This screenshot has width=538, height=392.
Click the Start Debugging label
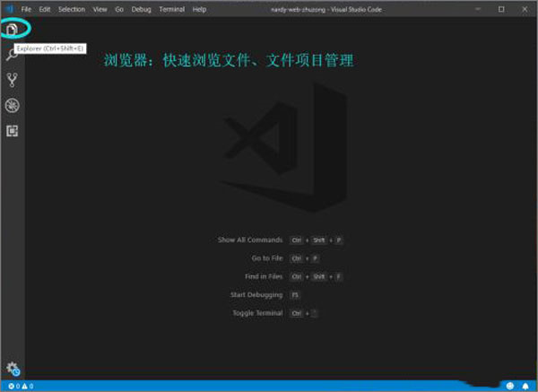pos(256,295)
